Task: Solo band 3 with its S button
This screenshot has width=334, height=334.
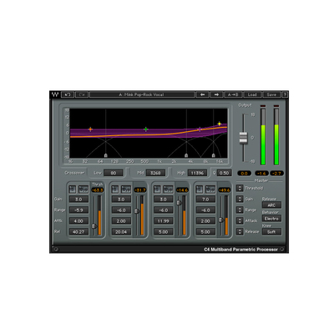Action: (157, 190)
